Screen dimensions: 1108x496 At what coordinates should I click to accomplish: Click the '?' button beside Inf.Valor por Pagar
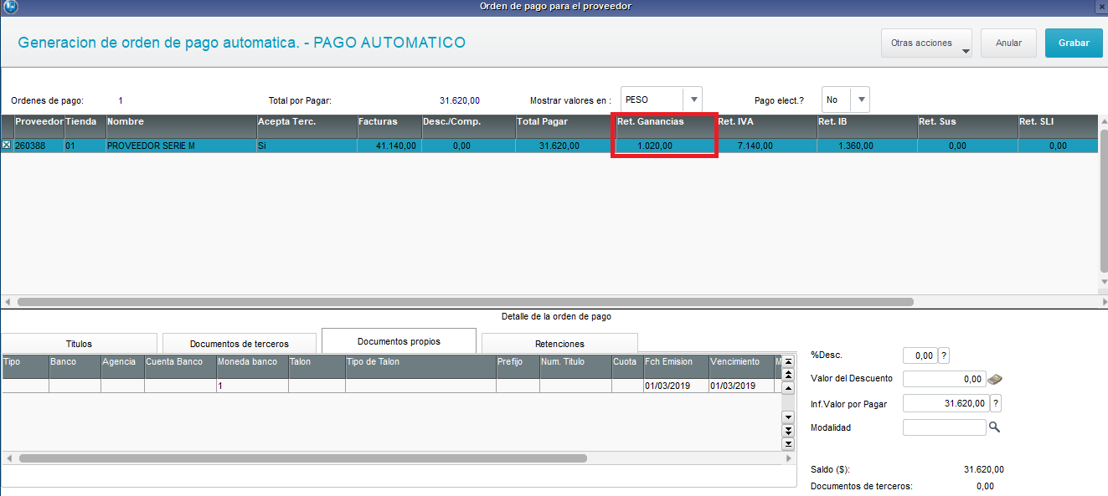(x=996, y=403)
